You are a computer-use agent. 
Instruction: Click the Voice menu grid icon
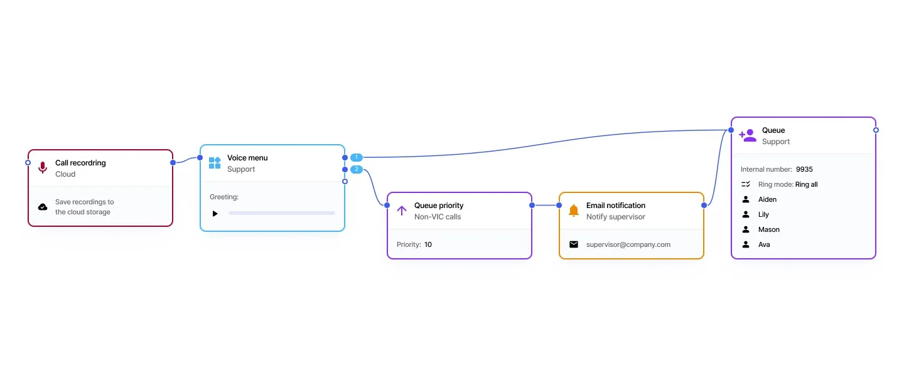[x=215, y=163]
